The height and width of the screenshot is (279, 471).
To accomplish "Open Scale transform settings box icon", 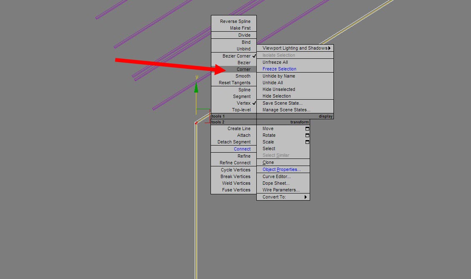I will click(307, 142).
